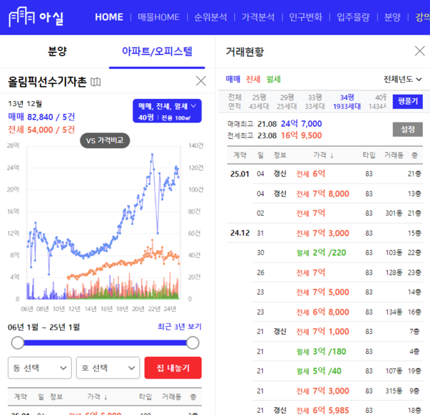
Task: Toggle 매매 filter in 거래현황
Action: [233, 80]
